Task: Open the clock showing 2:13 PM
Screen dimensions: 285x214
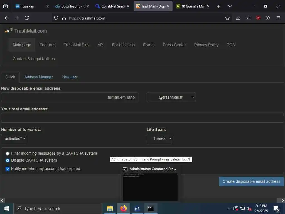Action: (261, 208)
